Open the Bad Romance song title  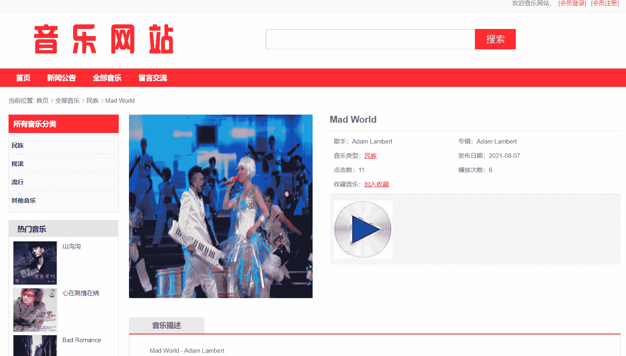point(82,340)
